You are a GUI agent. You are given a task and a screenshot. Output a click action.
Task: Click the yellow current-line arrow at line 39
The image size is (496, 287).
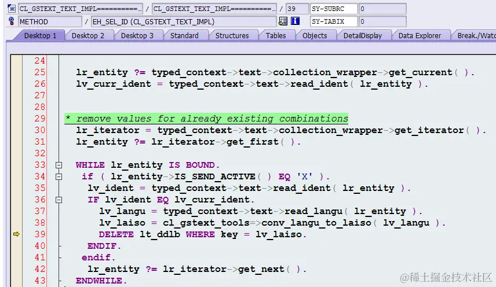[x=16, y=234]
